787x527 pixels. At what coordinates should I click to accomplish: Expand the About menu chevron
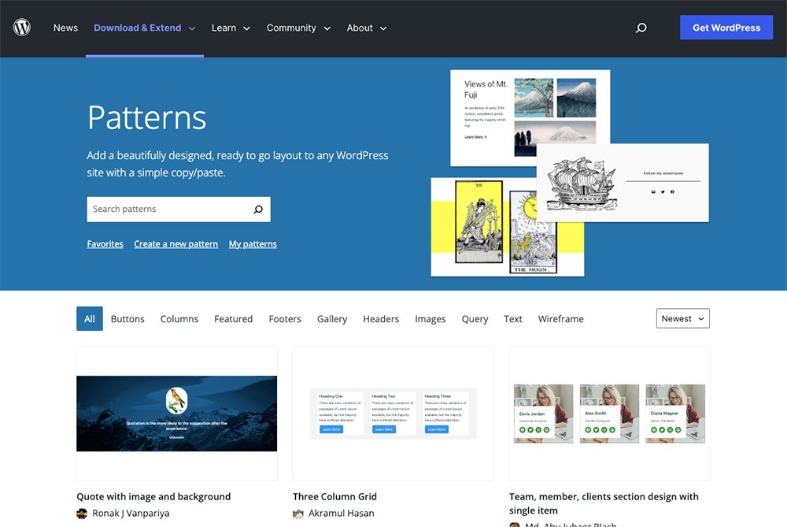coord(383,28)
